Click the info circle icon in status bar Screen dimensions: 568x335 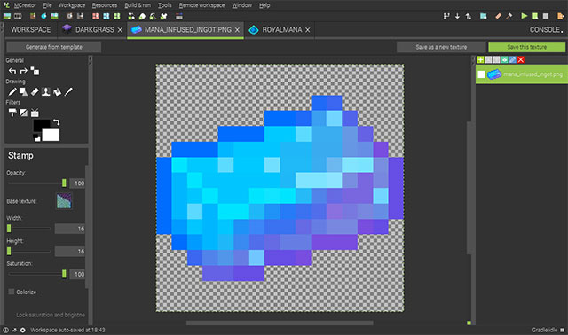tap(6, 330)
